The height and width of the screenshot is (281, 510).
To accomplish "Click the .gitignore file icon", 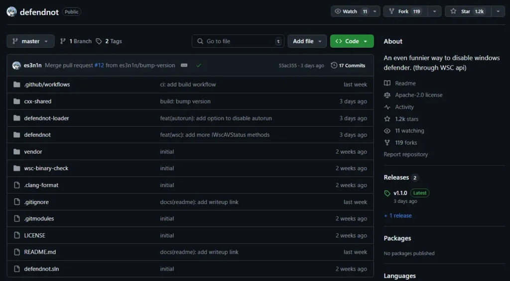I will click(17, 202).
